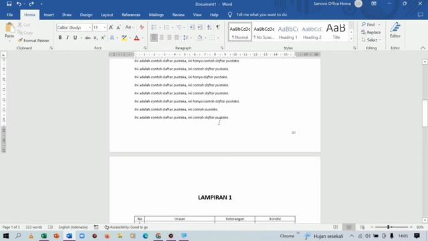The width and height of the screenshot is (428, 241).
Task: Open the Review tab
Action: [x=179, y=15]
